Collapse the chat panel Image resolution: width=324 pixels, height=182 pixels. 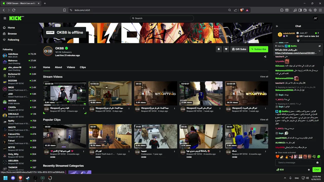pos(277,26)
